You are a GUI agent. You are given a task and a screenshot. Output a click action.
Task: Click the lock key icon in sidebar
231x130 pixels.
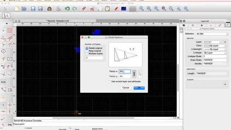(10, 125)
